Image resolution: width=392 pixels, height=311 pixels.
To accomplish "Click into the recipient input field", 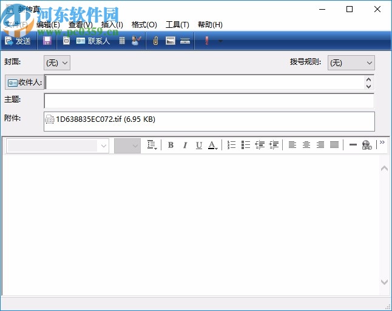I will coord(204,82).
